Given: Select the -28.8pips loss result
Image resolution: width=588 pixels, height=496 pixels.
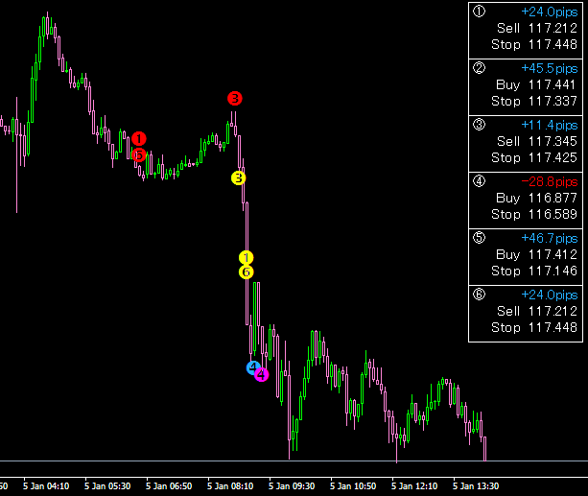Looking at the screenshot, I should pyautogui.click(x=550, y=181).
